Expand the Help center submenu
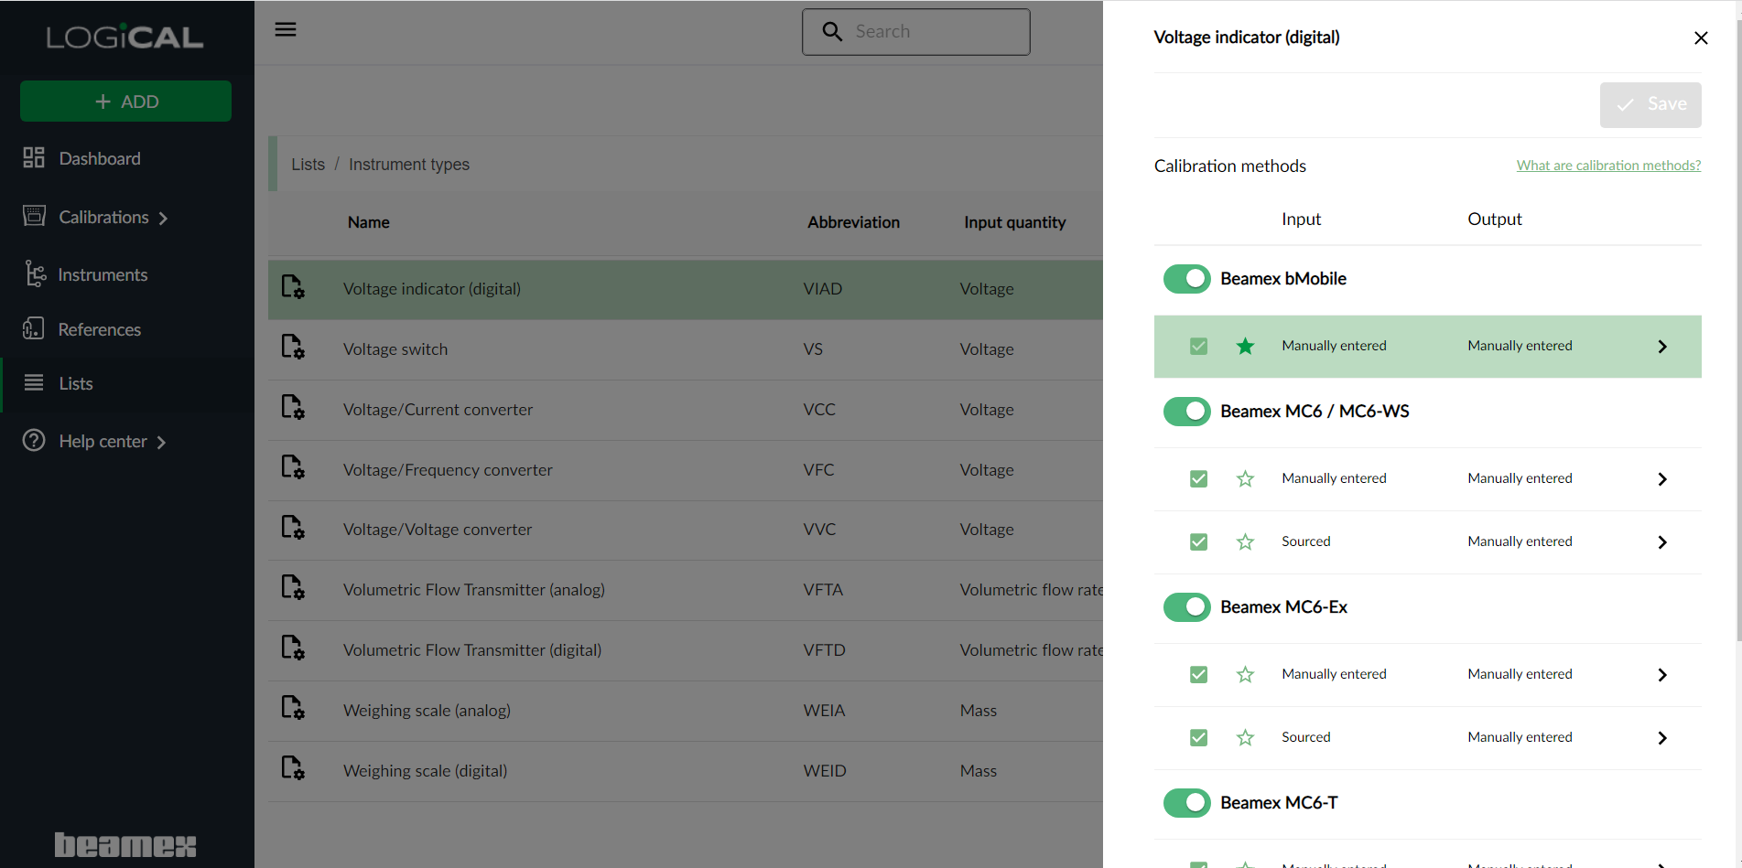The image size is (1742, 868). tap(161, 443)
